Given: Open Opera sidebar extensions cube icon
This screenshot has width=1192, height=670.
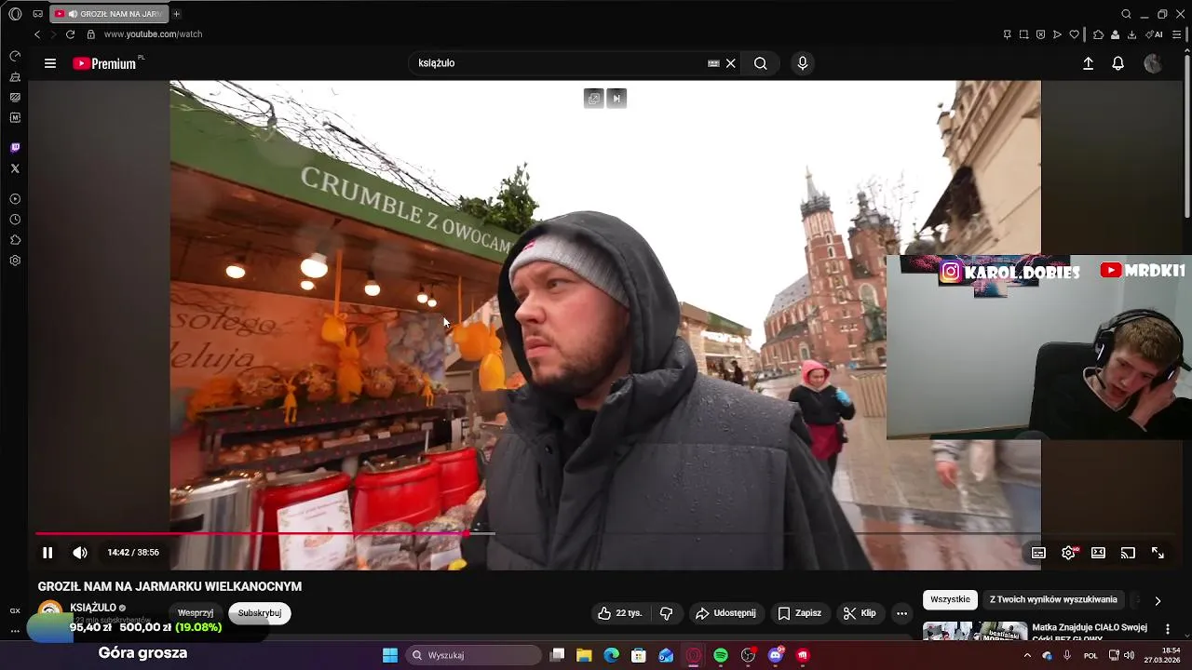Looking at the screenshot, I should coord(15,240).
